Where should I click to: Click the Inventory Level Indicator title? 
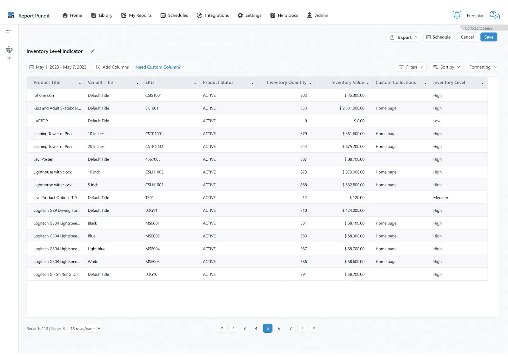click(x=55, y=51)
